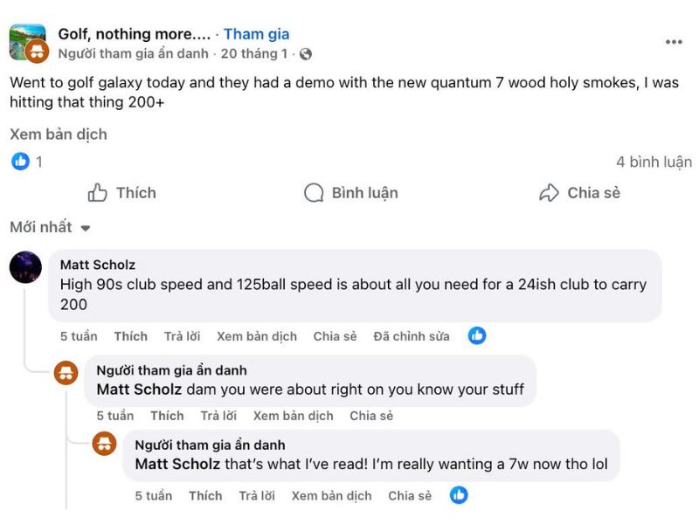The image size is (699, 524).
Task: Click the Bình luận comment button
Action: pos(351,193)
